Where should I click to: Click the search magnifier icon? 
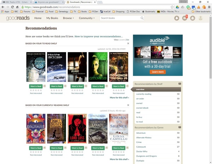click(x=142, y=18)
